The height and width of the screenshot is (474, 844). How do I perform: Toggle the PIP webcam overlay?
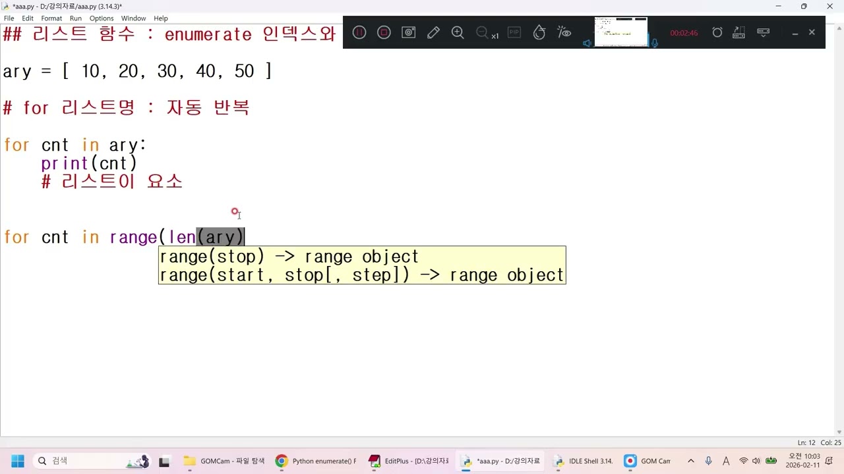514,32
